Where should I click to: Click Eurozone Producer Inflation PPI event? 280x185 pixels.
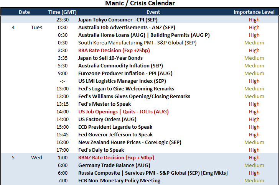pyautogui.click(x=125, y=73)
